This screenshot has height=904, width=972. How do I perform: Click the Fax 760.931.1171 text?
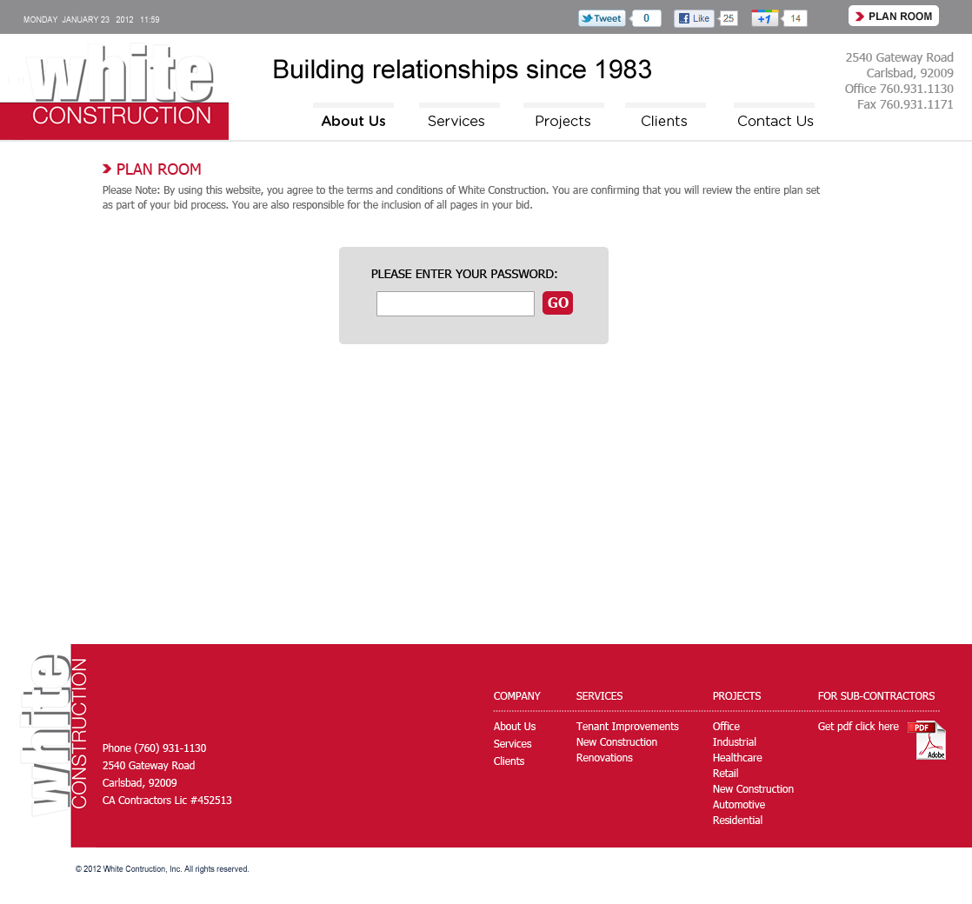coord(905,104)
